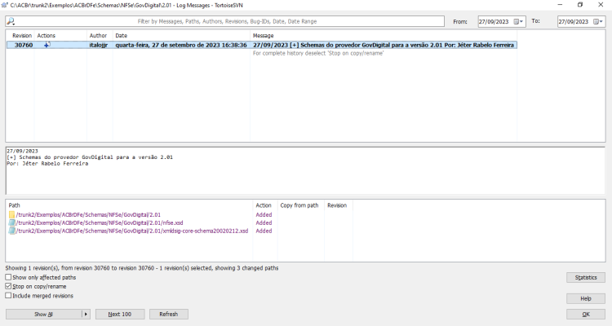
Task: Click the status text showing 1 revision(s)
Action: (x=142, y=268)
